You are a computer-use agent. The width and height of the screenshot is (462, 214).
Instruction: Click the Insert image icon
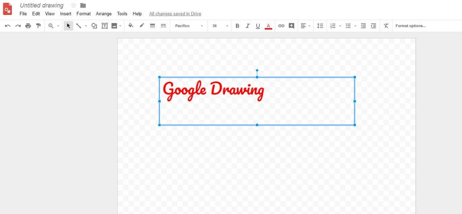[114, 26]
